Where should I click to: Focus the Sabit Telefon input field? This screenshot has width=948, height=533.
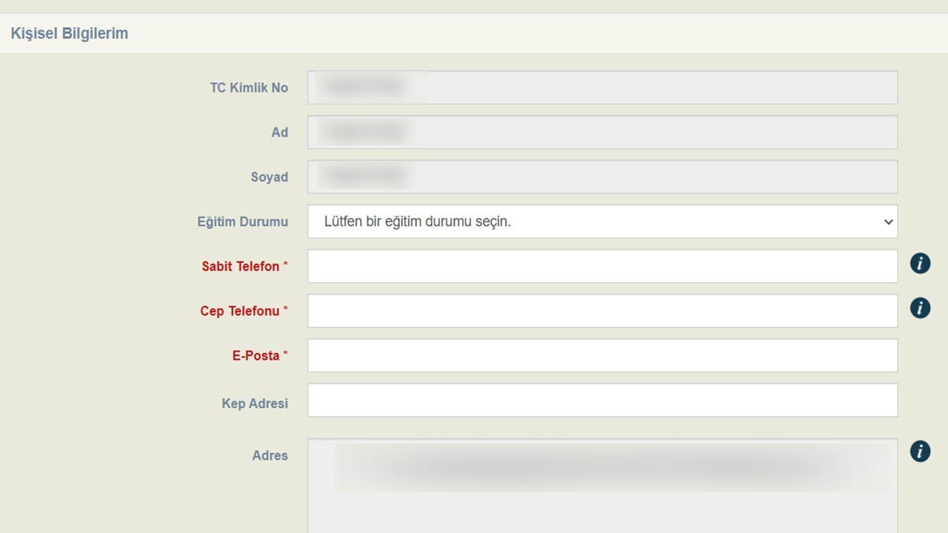point(602,266)
